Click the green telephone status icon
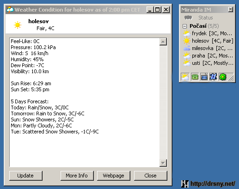 pos(195,77)
